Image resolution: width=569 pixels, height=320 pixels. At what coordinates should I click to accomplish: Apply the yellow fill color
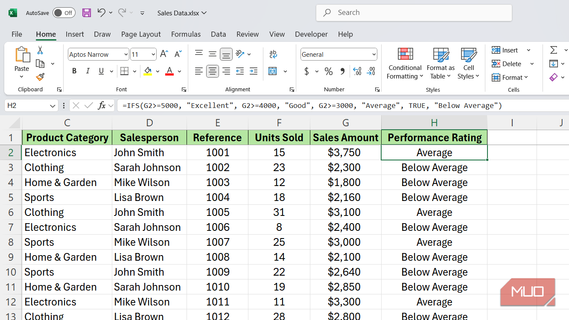[x=148, y=71]
